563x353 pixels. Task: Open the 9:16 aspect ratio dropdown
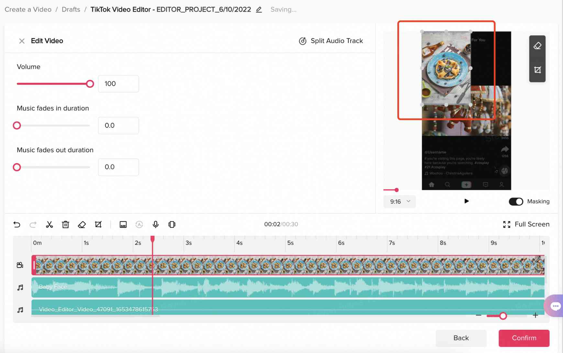(x=399, y=201)
